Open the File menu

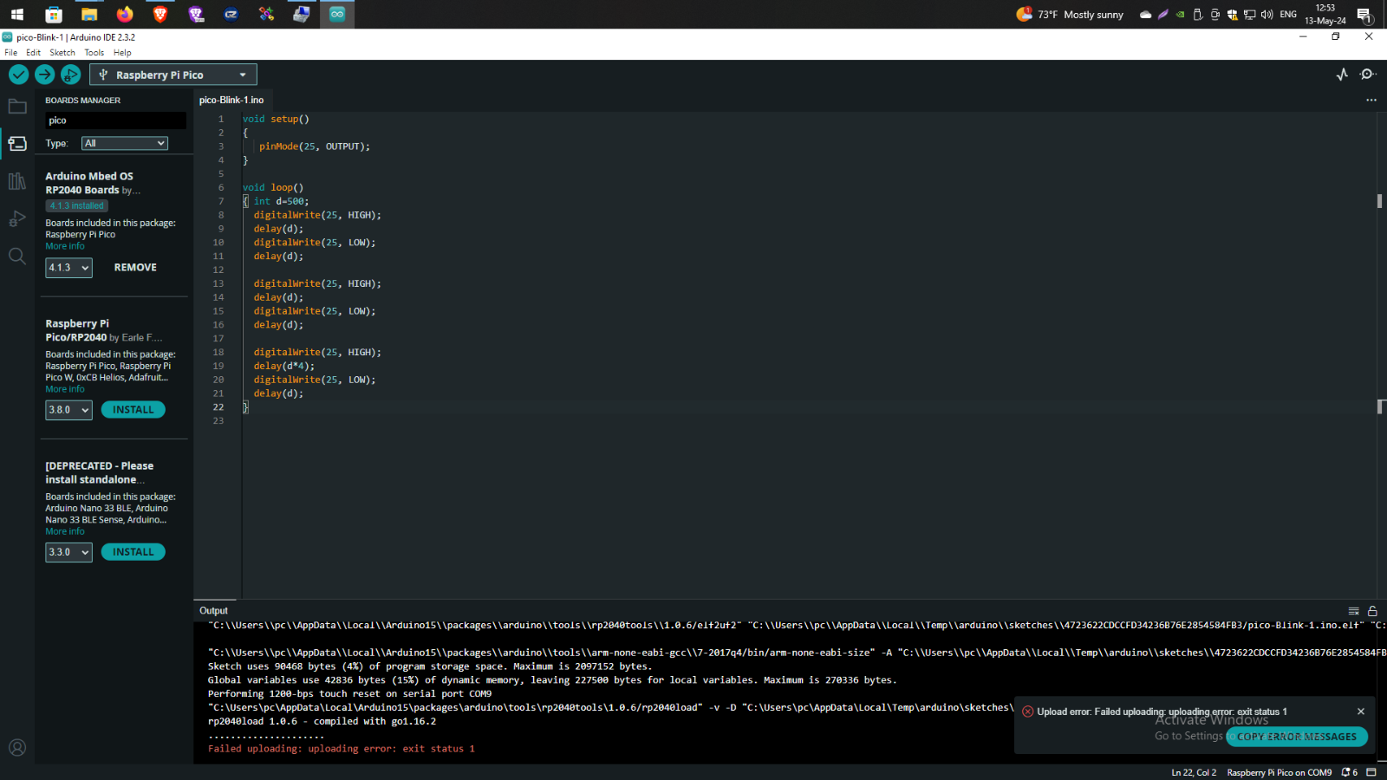tap(10, 53)
